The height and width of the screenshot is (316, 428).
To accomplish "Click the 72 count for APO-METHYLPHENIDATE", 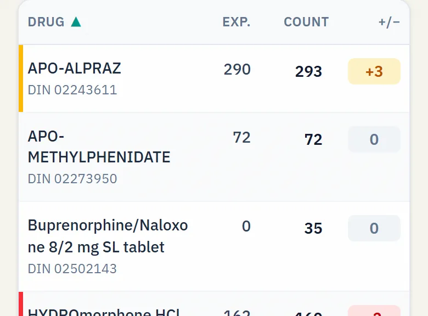I will tap(313, 139).
